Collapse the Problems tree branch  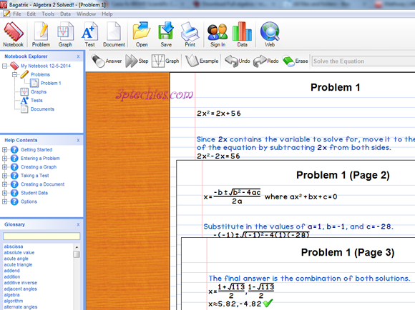click(x=15, y=74)
